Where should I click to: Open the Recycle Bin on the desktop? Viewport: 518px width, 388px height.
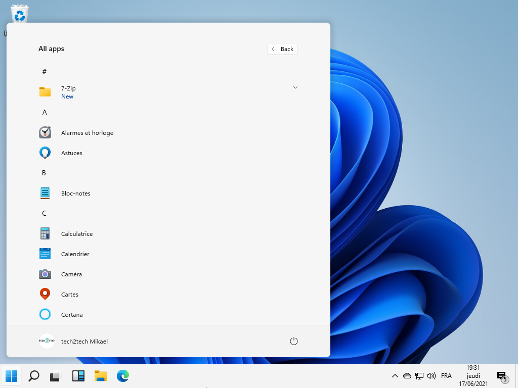20,15
